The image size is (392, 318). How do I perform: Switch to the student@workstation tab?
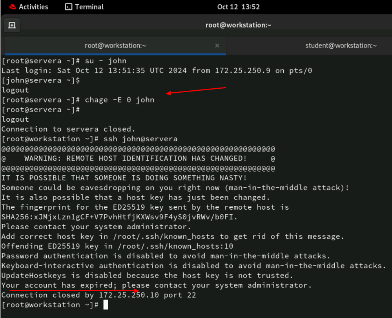click(341, 46)
